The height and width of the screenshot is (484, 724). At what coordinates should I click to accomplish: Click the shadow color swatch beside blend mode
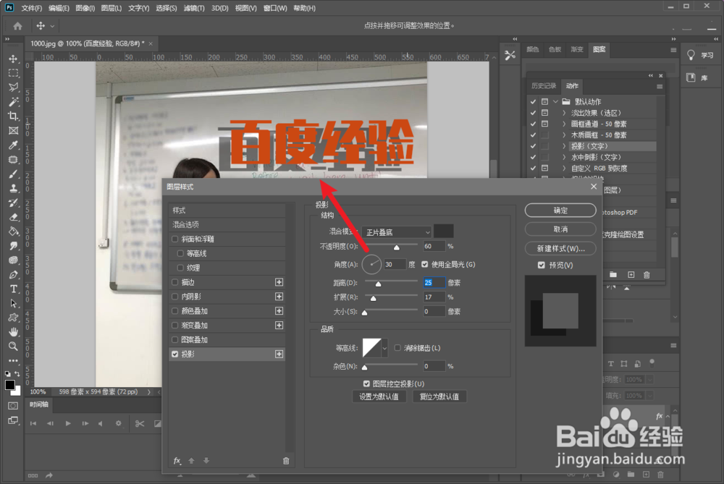444,232
